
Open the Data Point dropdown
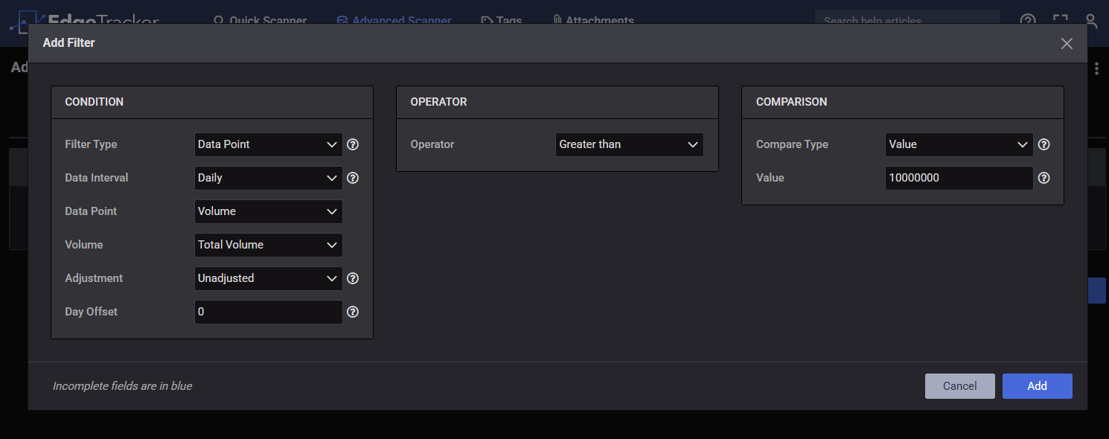[268, 211]
